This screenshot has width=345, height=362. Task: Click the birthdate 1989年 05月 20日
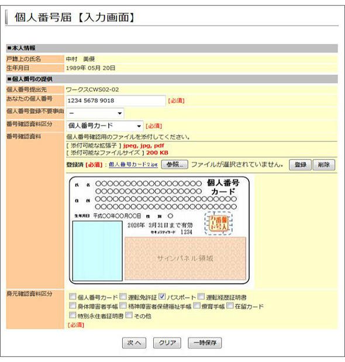(x=91, y=68)
